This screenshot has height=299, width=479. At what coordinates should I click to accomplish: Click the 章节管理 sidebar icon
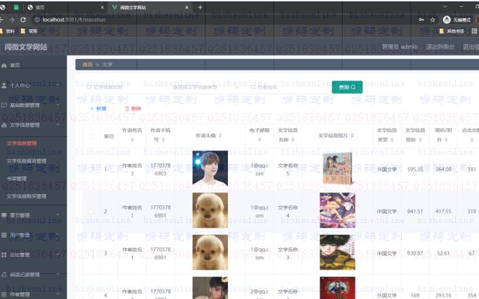click(x=4, y=216)
